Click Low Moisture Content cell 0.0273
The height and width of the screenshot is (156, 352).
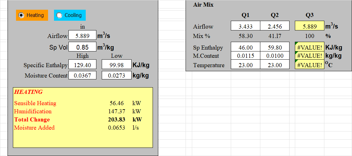pos(116,76)
